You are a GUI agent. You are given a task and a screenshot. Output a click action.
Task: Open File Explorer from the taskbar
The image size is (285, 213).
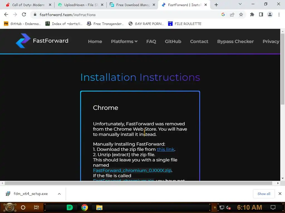(99, 207)
